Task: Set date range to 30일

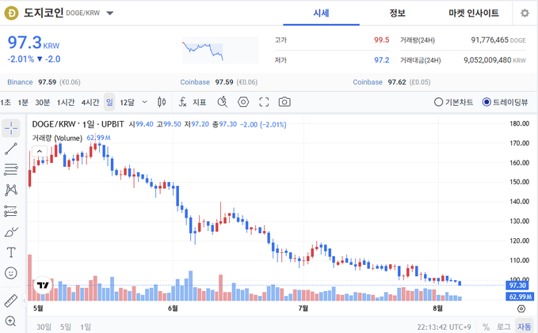Action: click(44, 327)
